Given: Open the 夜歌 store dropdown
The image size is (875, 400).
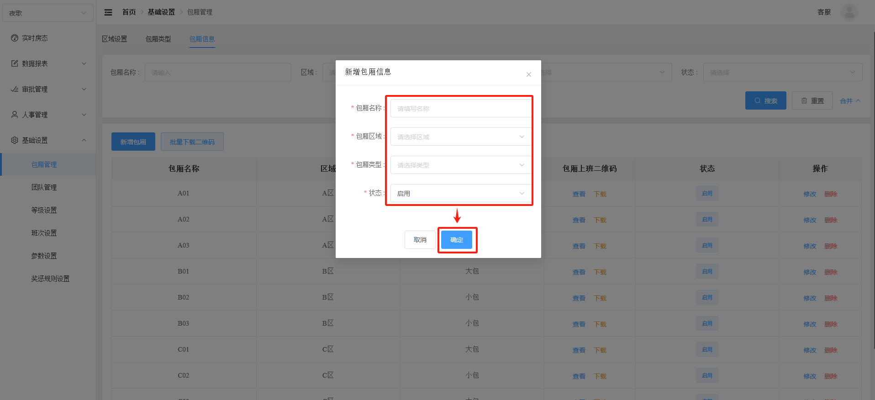Looking at the screenshot, I should (48, 13).
